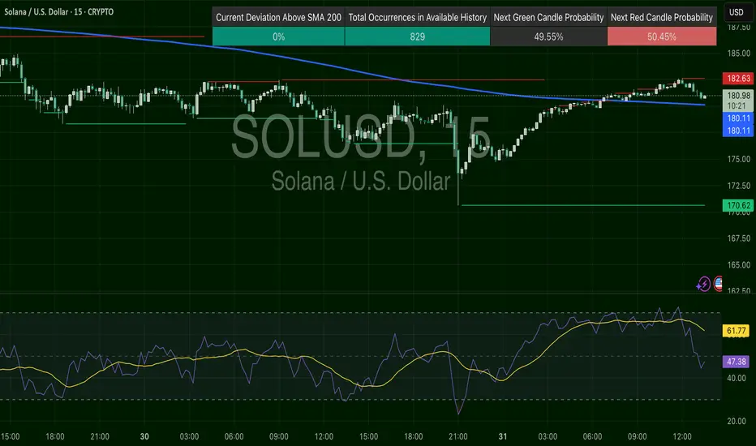Click the Total Occurrences in Available History header
756x446 pixels.
(x=418, y=17)
